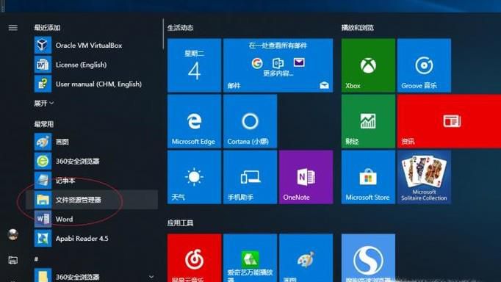
Task: Open the Cortana (小娜) tile
Action: click(x=250, y=121)
